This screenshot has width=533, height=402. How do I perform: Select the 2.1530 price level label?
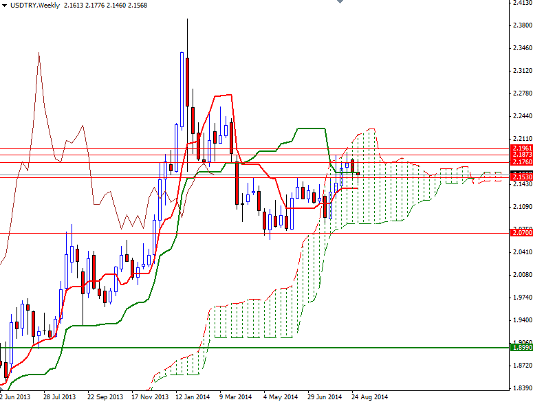coord(522,177)
